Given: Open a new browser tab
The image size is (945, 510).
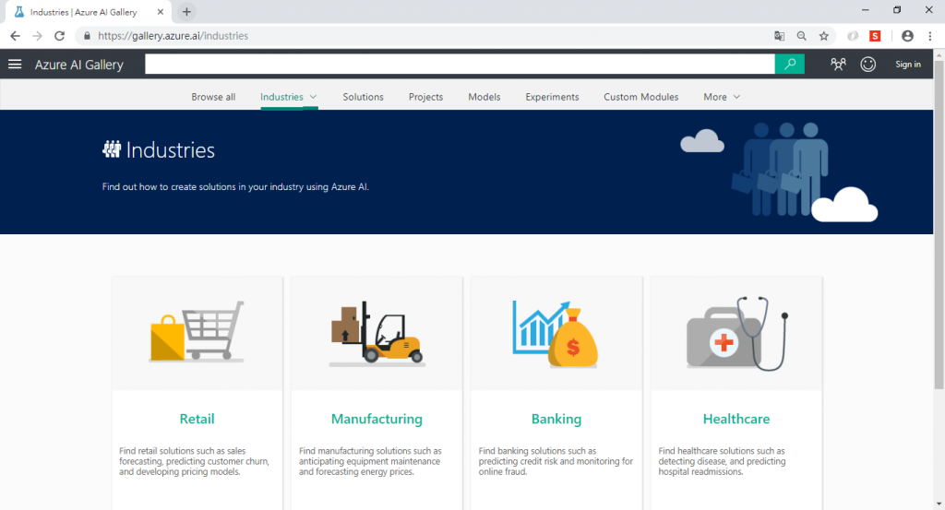Looking at the screenshot, I should pyautogui.click(x=186, y=11).
